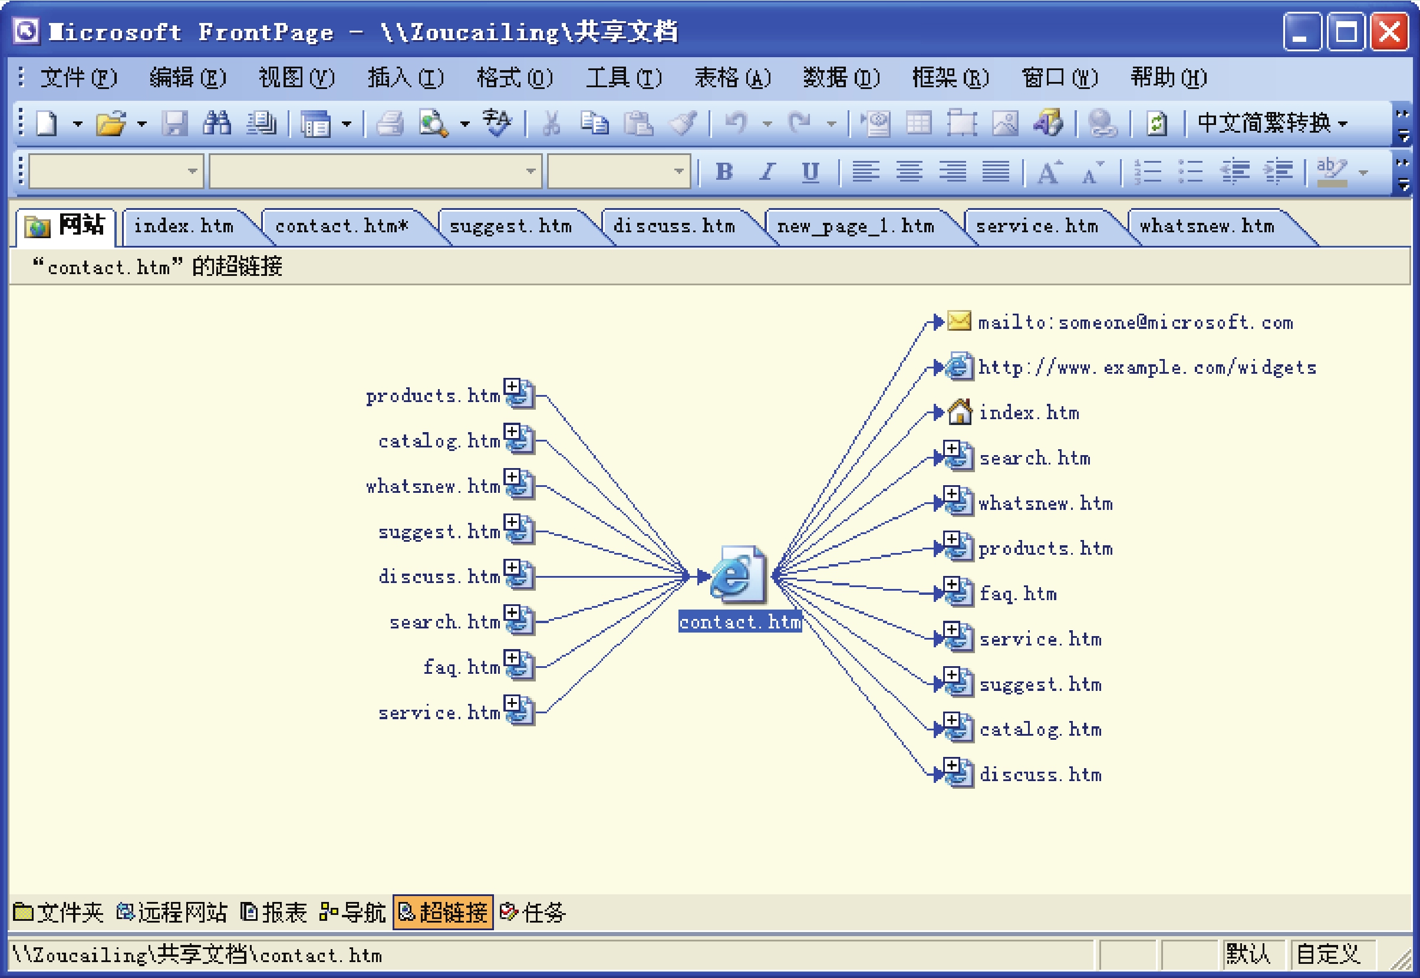Image resolution: width=1420 pixels, height=978 pixels.
Task: Click the http://www.example.com/widgets link
Action: (1146, 368)
